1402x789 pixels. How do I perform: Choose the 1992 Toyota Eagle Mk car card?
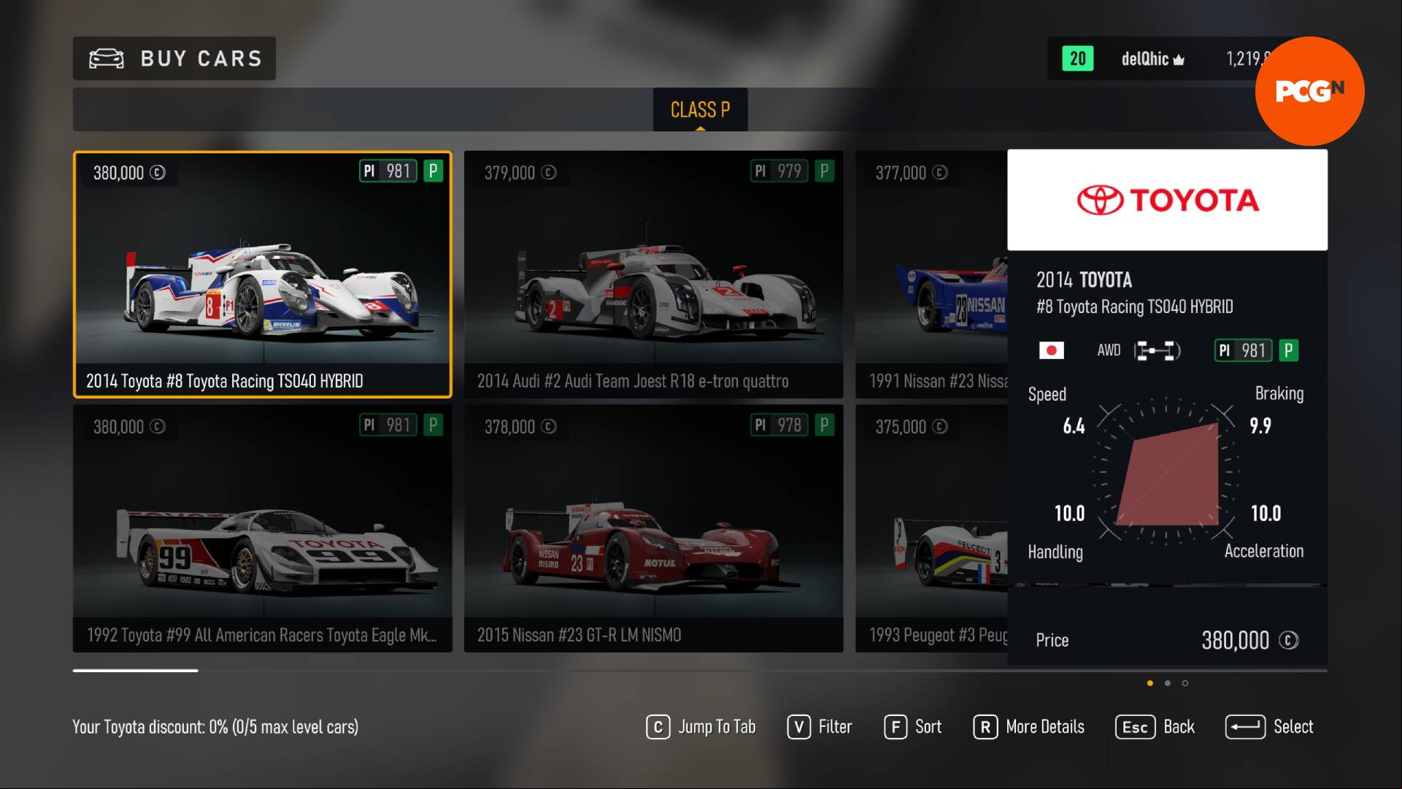263,528
